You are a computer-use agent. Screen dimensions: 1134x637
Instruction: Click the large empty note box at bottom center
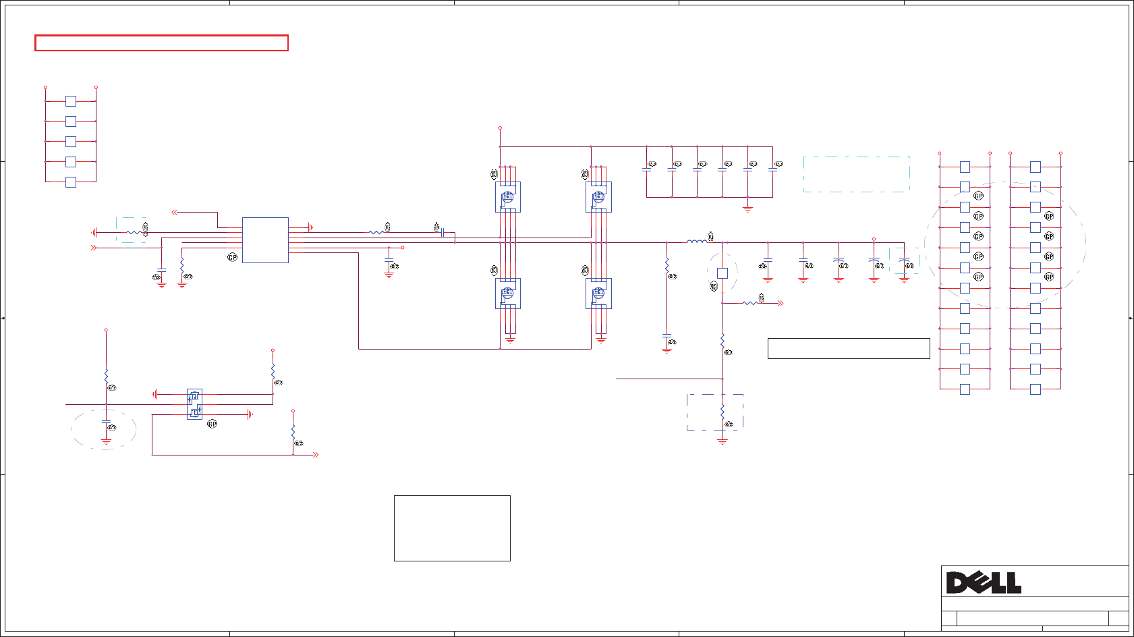pos(452,528)
